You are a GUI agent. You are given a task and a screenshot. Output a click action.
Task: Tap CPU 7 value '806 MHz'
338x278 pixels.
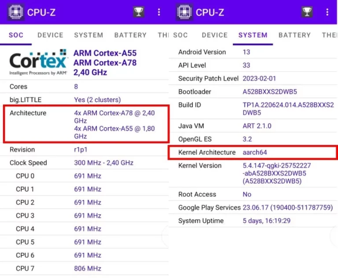coord(88,268)
